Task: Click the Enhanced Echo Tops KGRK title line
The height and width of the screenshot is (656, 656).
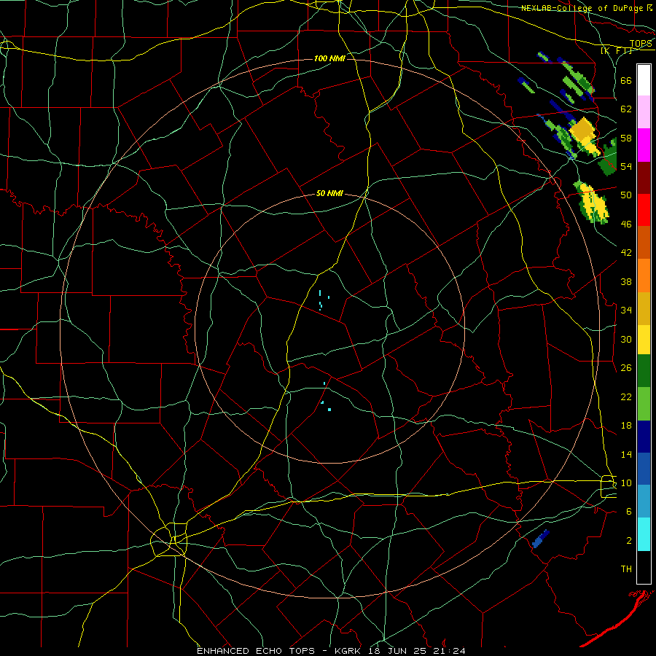Action: click(330, 651)
